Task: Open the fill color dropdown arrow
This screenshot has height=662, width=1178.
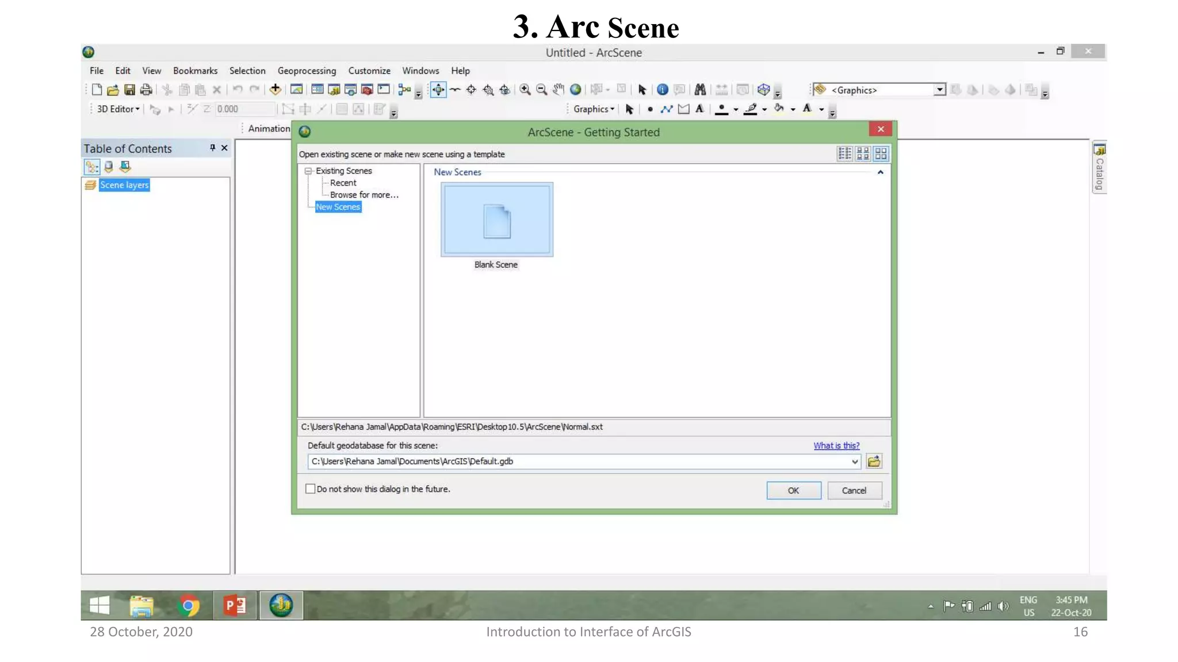Action: click(x=793, y=110)
